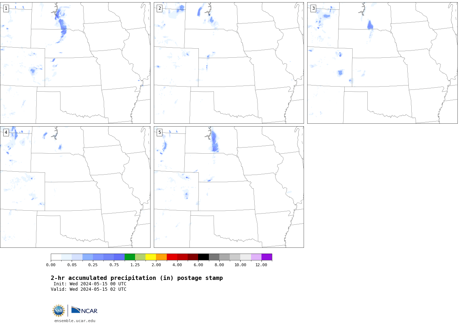Select ensemble member 3 map panel

pos(382,63)
